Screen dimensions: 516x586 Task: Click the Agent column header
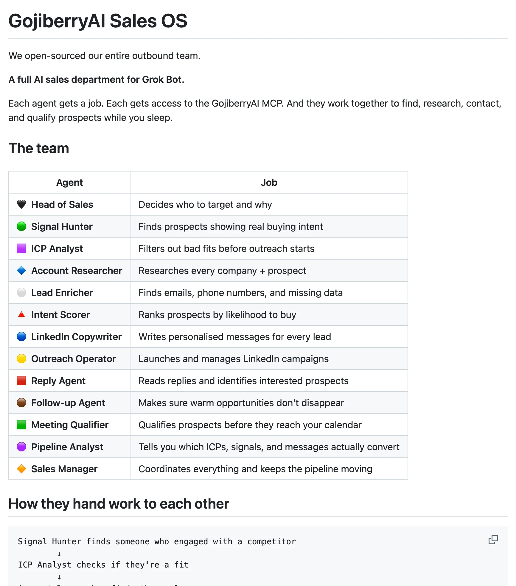coord(69,182)
